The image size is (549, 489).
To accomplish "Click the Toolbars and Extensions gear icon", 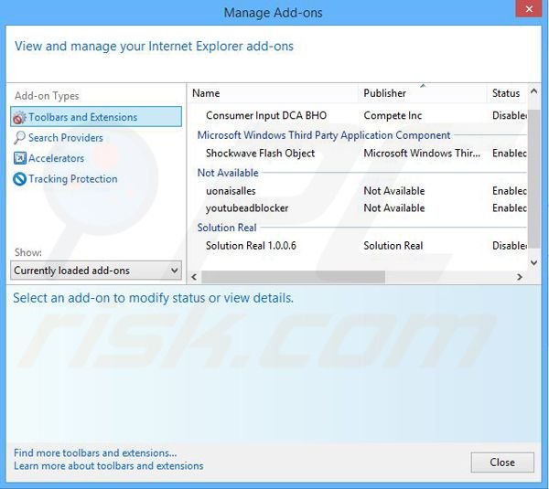I will [x=19, y=118].
